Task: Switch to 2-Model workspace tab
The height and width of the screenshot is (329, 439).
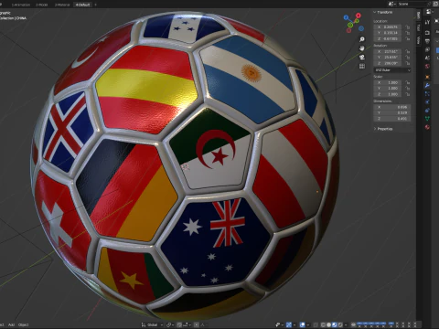Action: pyautogui.click(x=41, y=5)
